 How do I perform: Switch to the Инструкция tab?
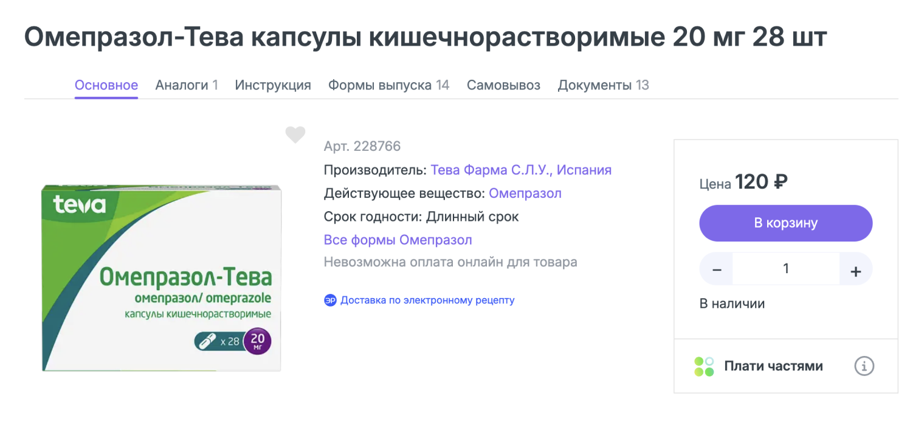click(272, 85)
